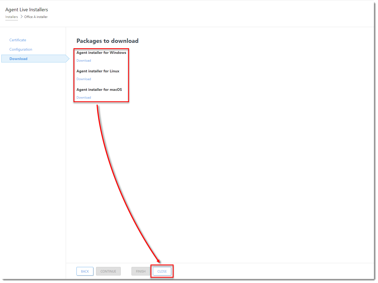The image size is (378, 283).
Task: Click the Agent installer for Linux heading
Action: (98, 71)
